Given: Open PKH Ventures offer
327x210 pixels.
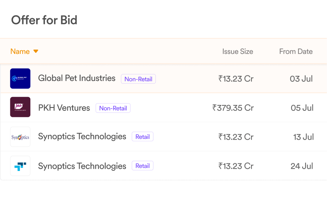Looking at the screenshot, I should (64, 108).
